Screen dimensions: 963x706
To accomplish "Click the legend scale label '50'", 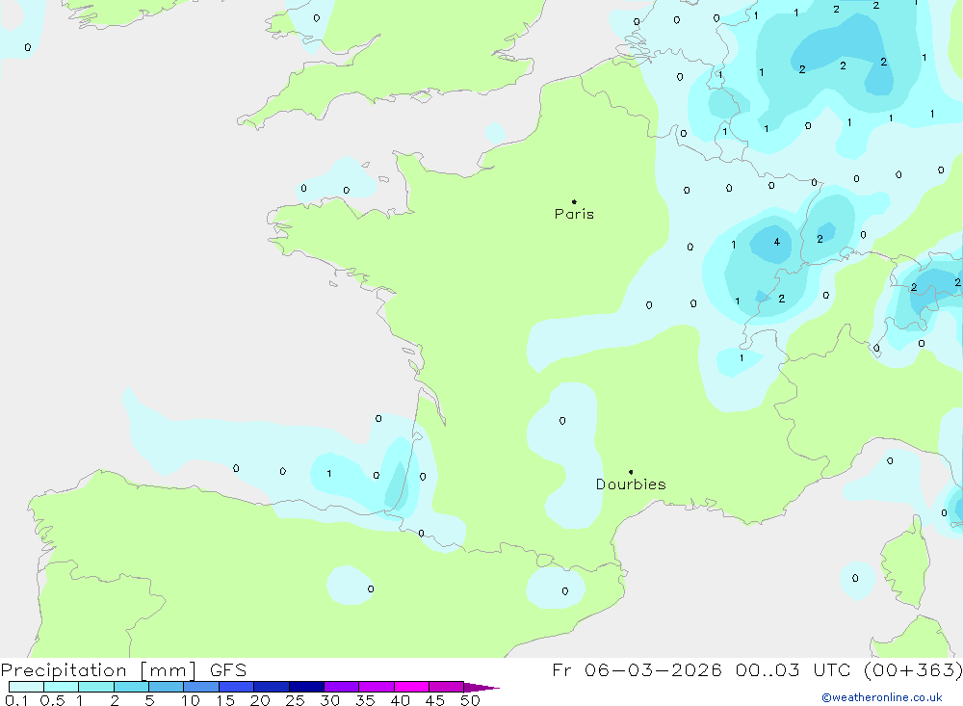I will point(470,700).
